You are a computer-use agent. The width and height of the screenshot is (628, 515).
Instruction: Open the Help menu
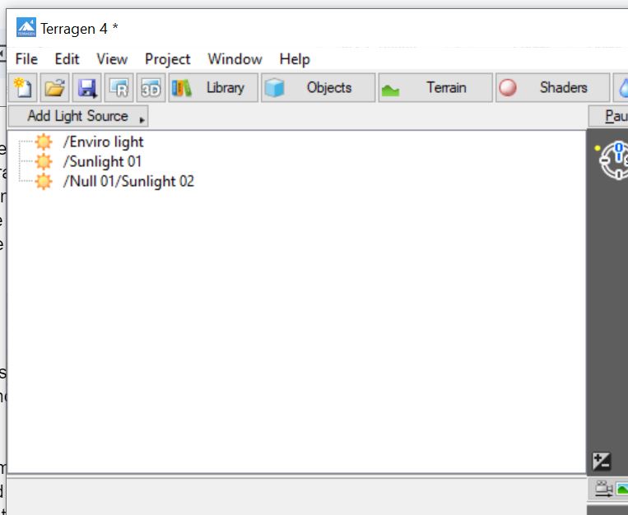coord(295,59)
